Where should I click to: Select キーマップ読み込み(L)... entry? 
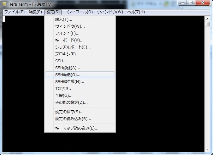[80, 128]
